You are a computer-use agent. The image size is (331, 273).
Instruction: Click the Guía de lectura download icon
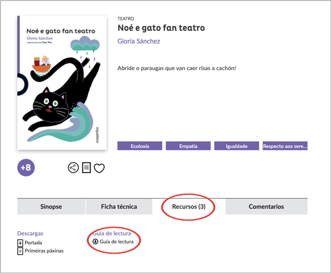coord(95,242)
